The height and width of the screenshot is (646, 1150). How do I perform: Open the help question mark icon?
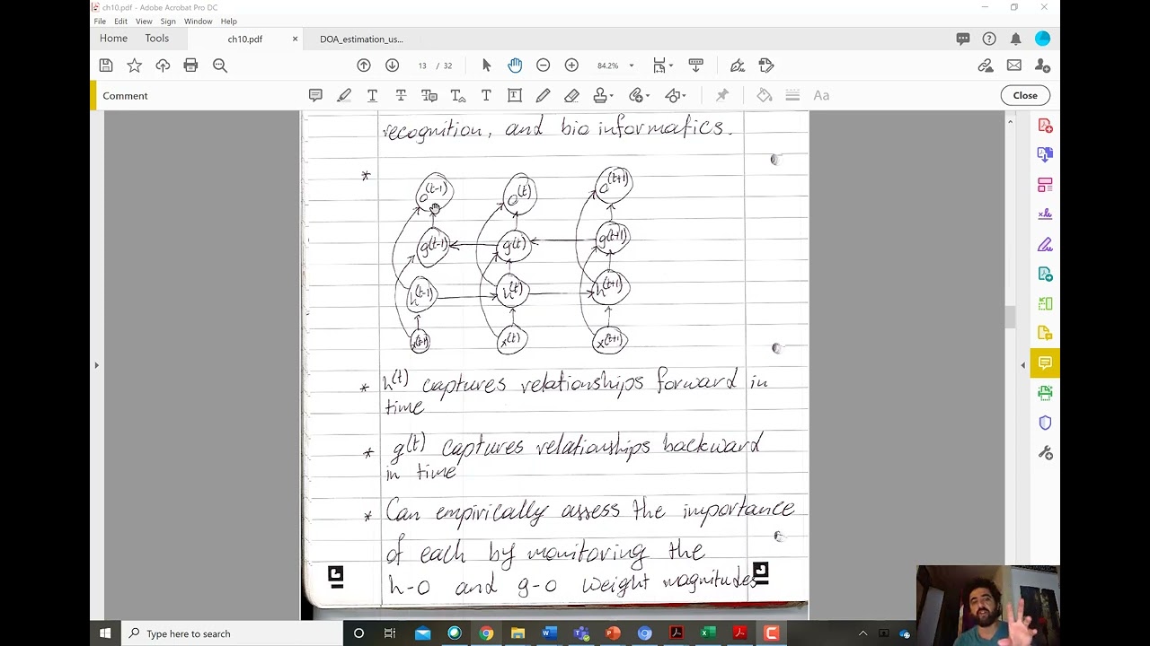(989, 39)
